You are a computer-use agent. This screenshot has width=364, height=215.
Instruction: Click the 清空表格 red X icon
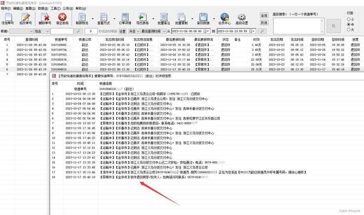tap(62, 17)
